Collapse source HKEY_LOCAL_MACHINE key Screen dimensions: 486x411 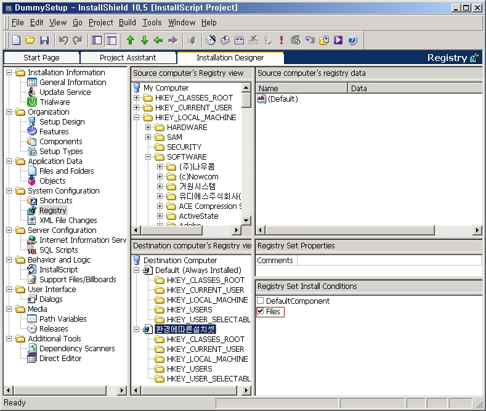click(136, 118)
